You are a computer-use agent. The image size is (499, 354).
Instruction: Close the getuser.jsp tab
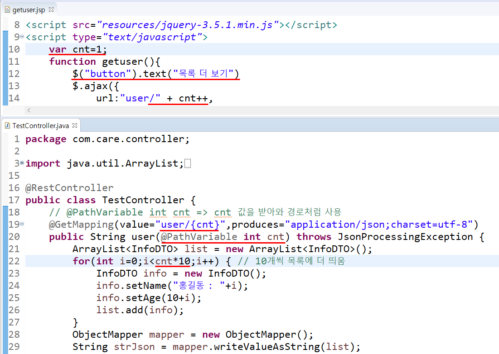51,10
